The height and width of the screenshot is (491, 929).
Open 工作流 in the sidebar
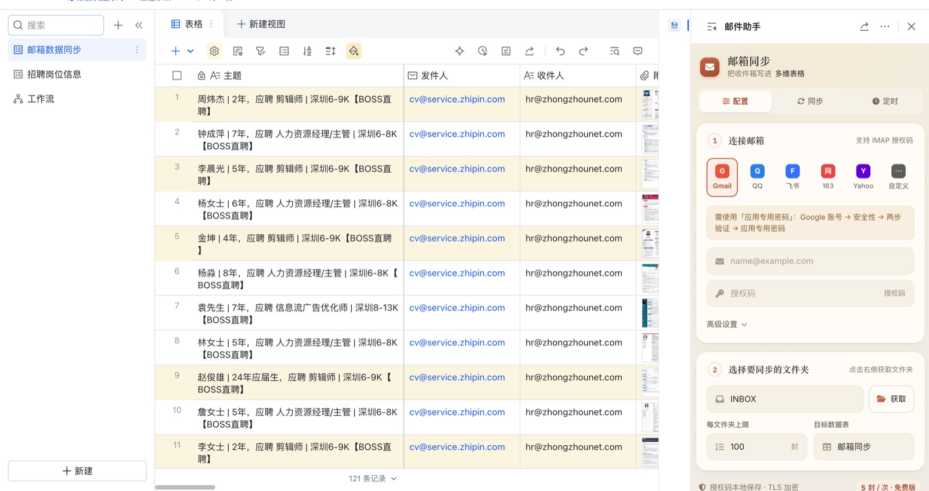(77, 99)
